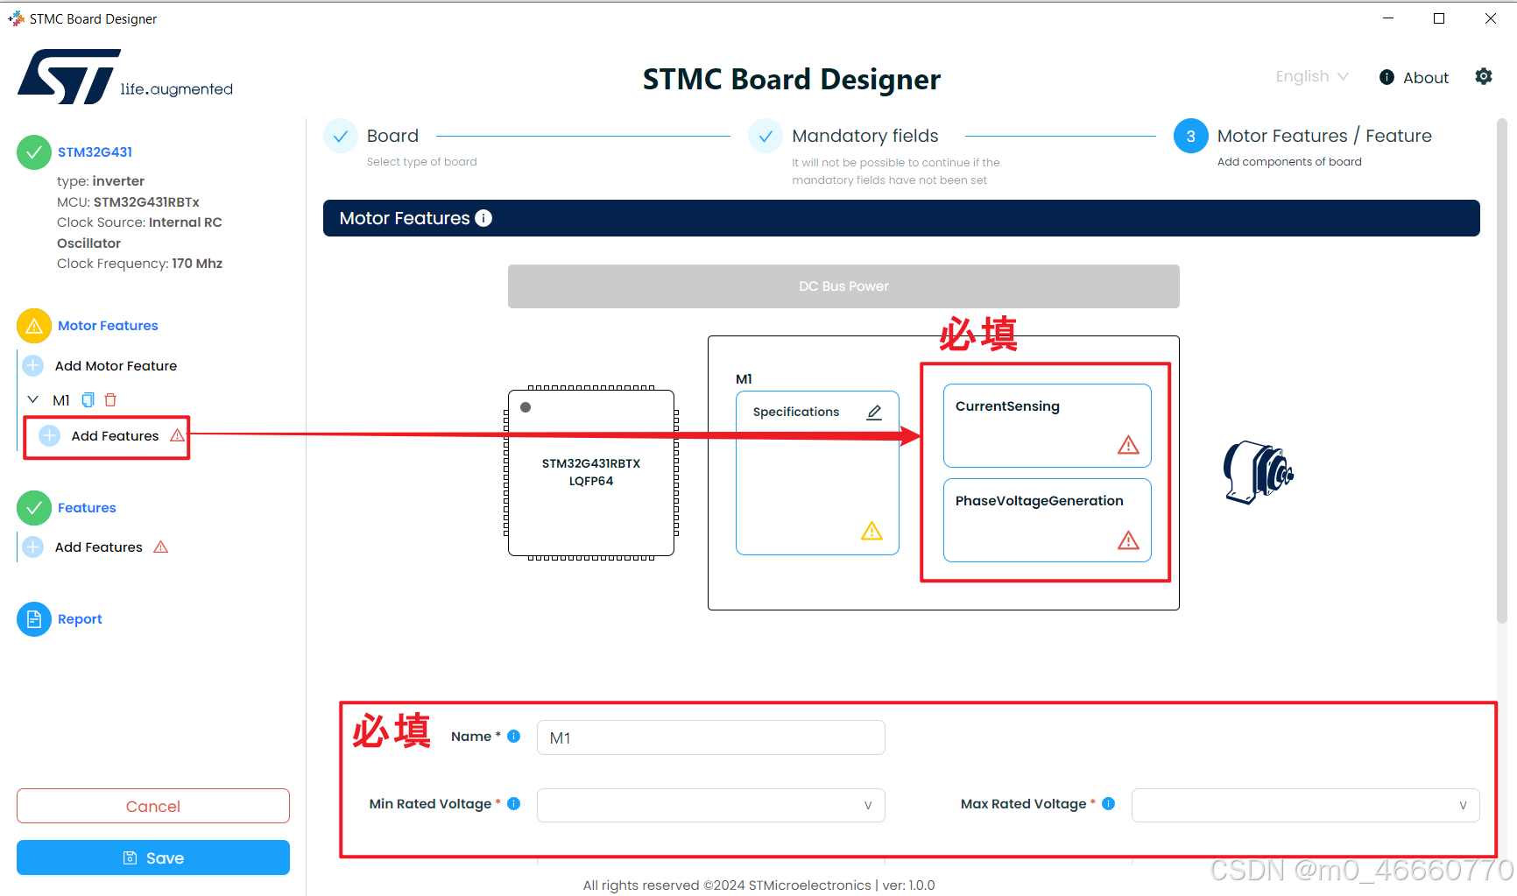
Task: Open the English language dropdown
Action: click(1311, 77)
